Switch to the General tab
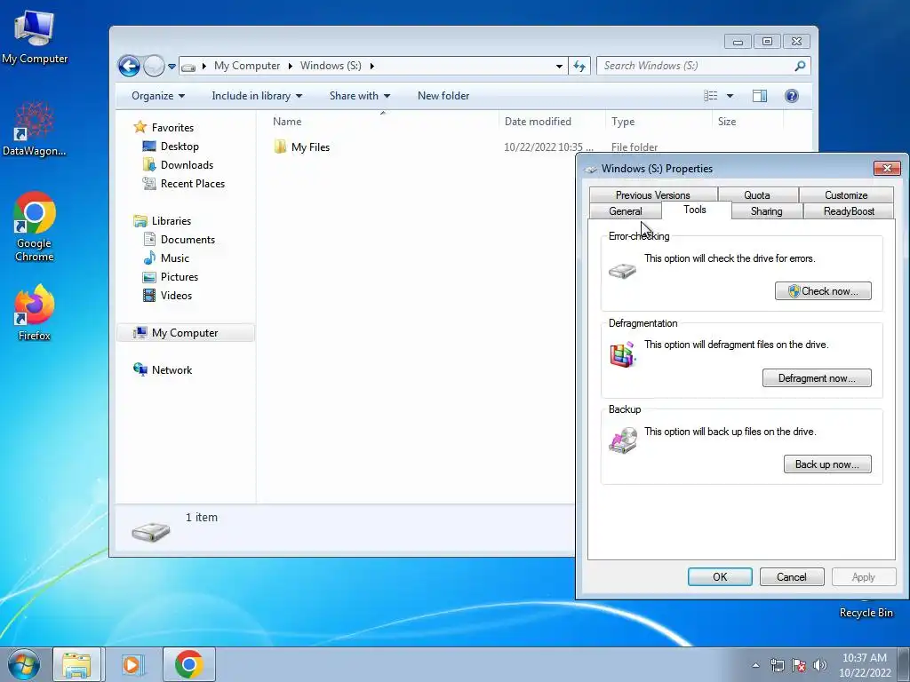Screen dimensions: 910x682 click(625, 211)
